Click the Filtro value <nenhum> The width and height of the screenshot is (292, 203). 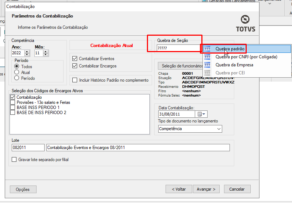(x=191, y=91)
